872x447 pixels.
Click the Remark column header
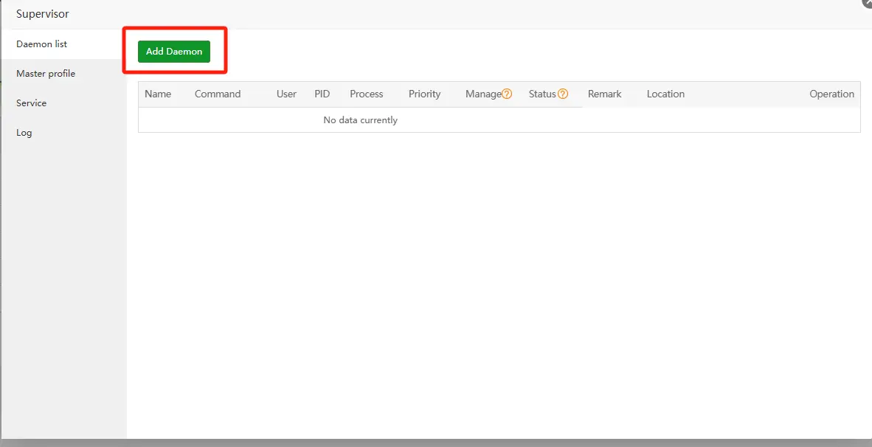tap(604, 94)
